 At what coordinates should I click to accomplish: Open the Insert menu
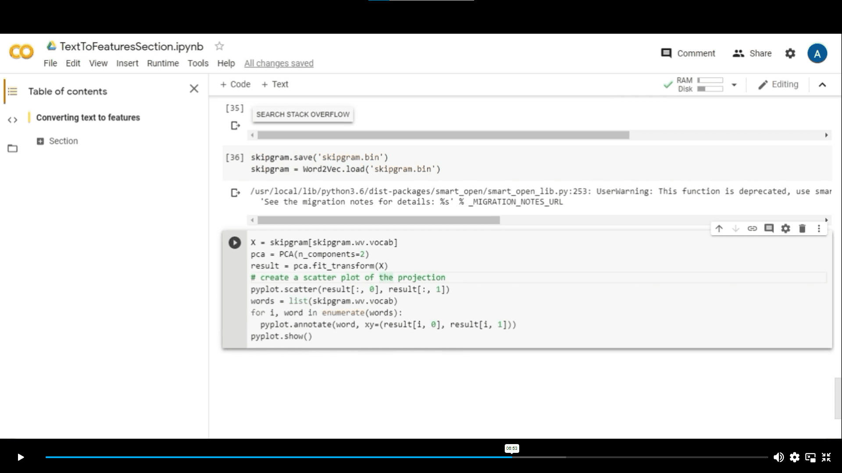click(127, 63)
